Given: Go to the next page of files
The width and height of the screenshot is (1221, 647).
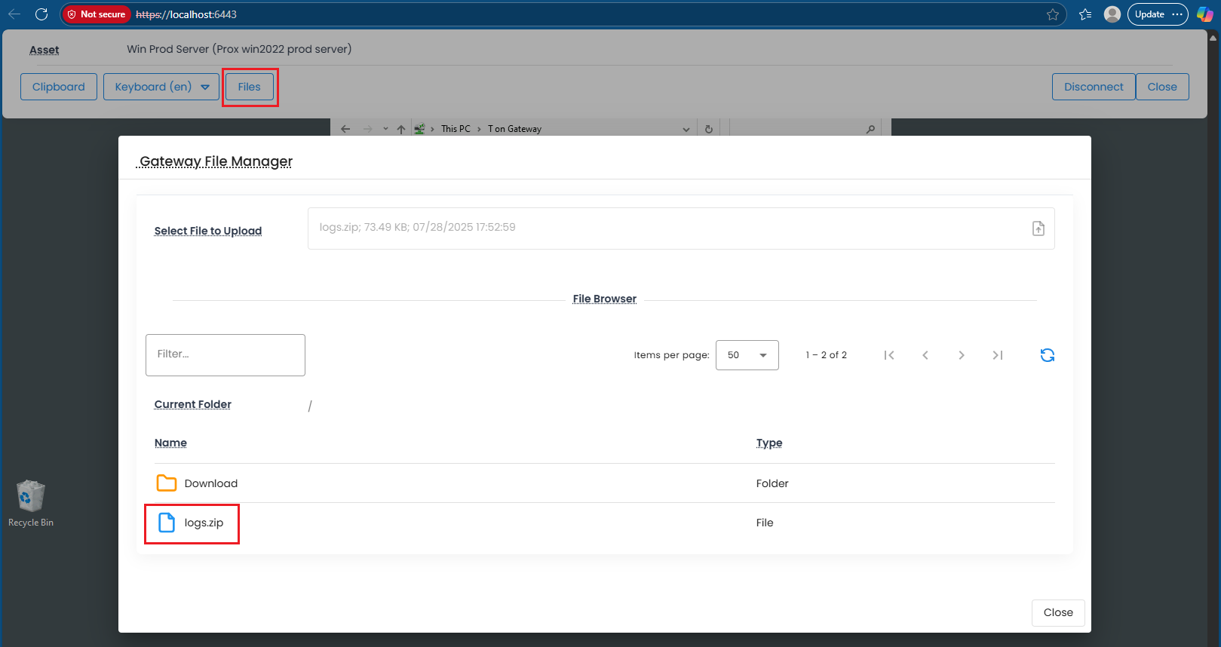Looking at the screenshot, I should [x=962, y=355].
